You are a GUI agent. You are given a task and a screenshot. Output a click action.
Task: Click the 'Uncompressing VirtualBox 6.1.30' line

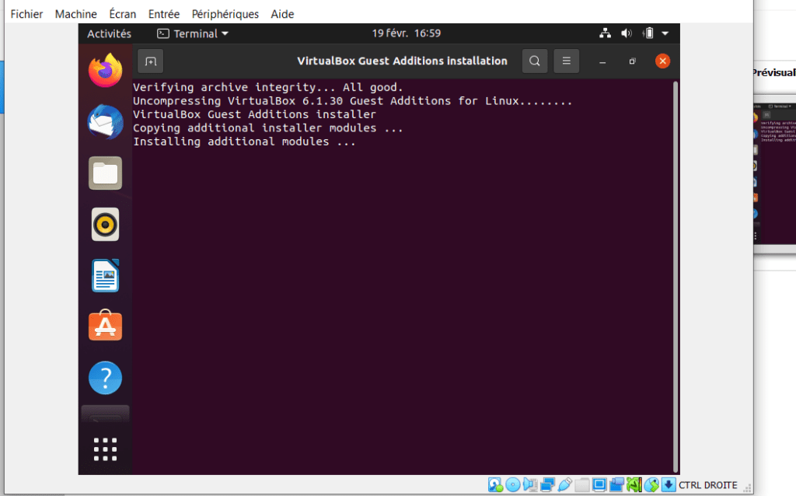pos(352,101)
